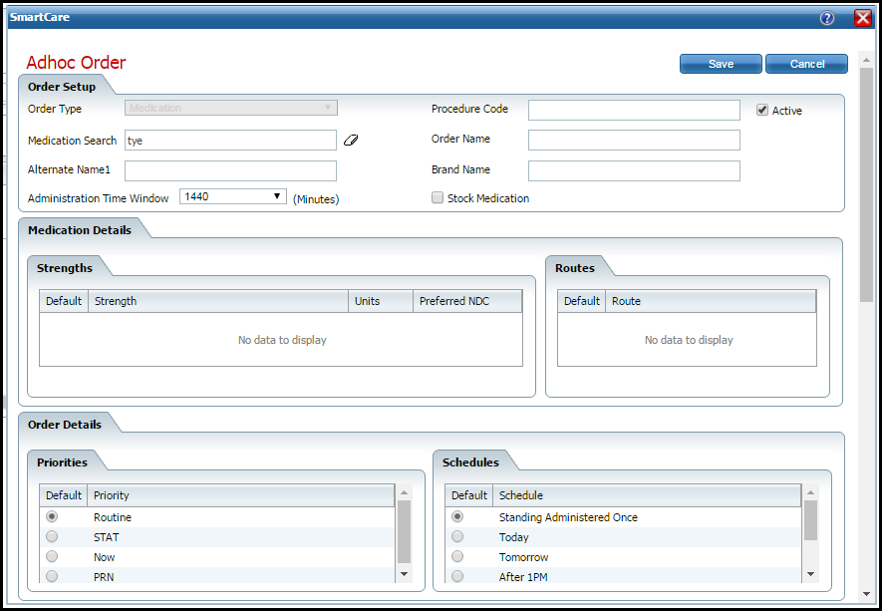Click the down arrow on the Priorities scrollbar
The image size is (882, 611).
coord(404,572)
